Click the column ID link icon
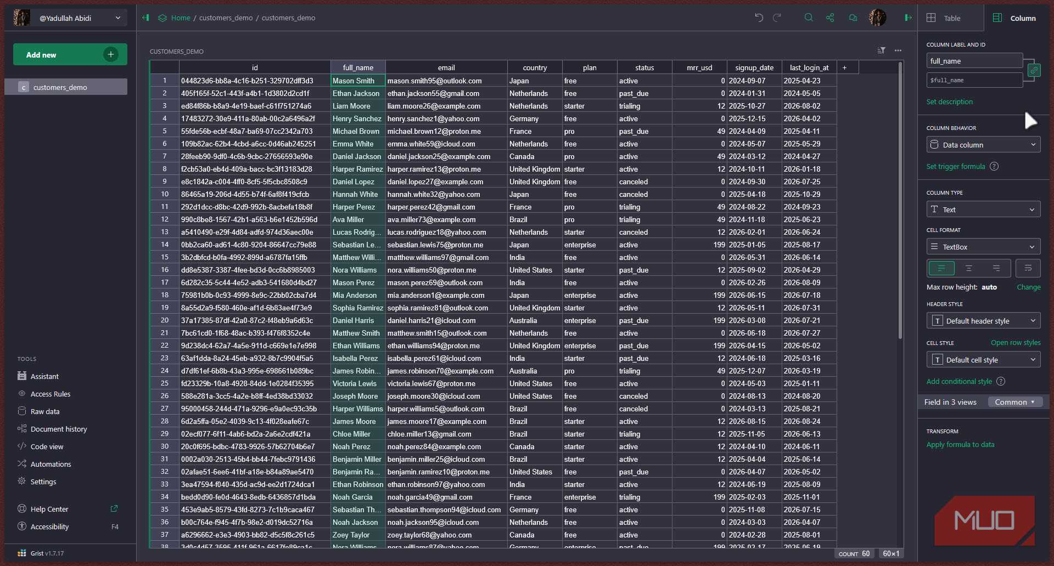 [1034, 70]
